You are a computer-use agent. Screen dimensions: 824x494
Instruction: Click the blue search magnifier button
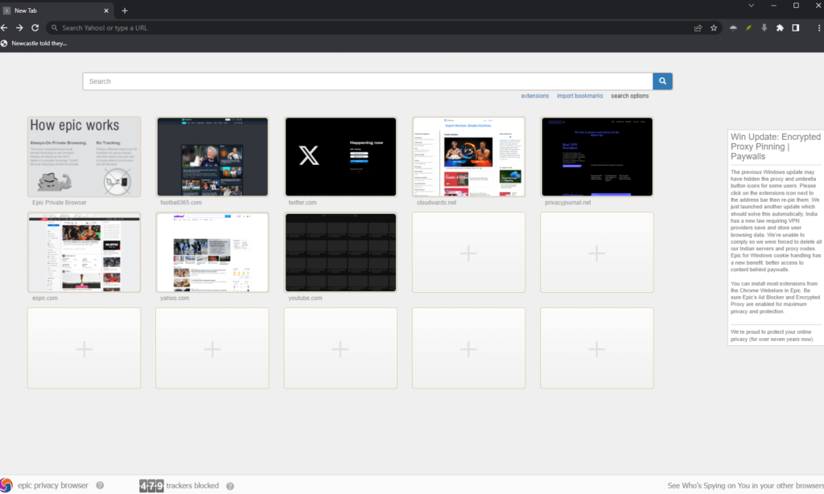(x=663, y=81)
